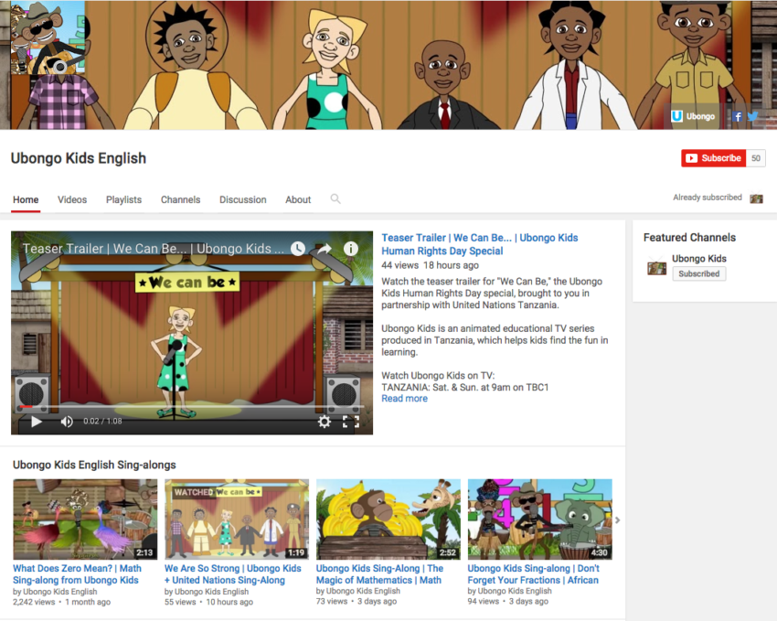
Task: Play the teaser trailer video
Action: tap(37, 422)
